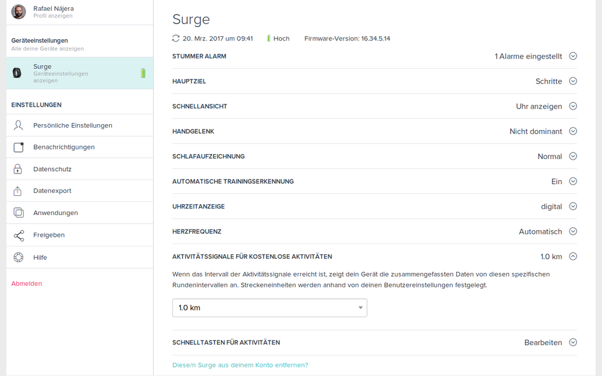
Task: Click the Firmware-Version 16.34.5.14 text
Action: [347, 39]
